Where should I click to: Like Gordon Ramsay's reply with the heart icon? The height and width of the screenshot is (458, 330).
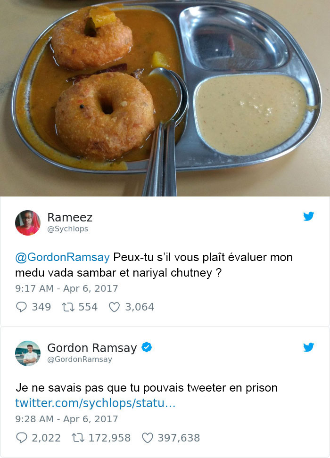tap(147, 438)
